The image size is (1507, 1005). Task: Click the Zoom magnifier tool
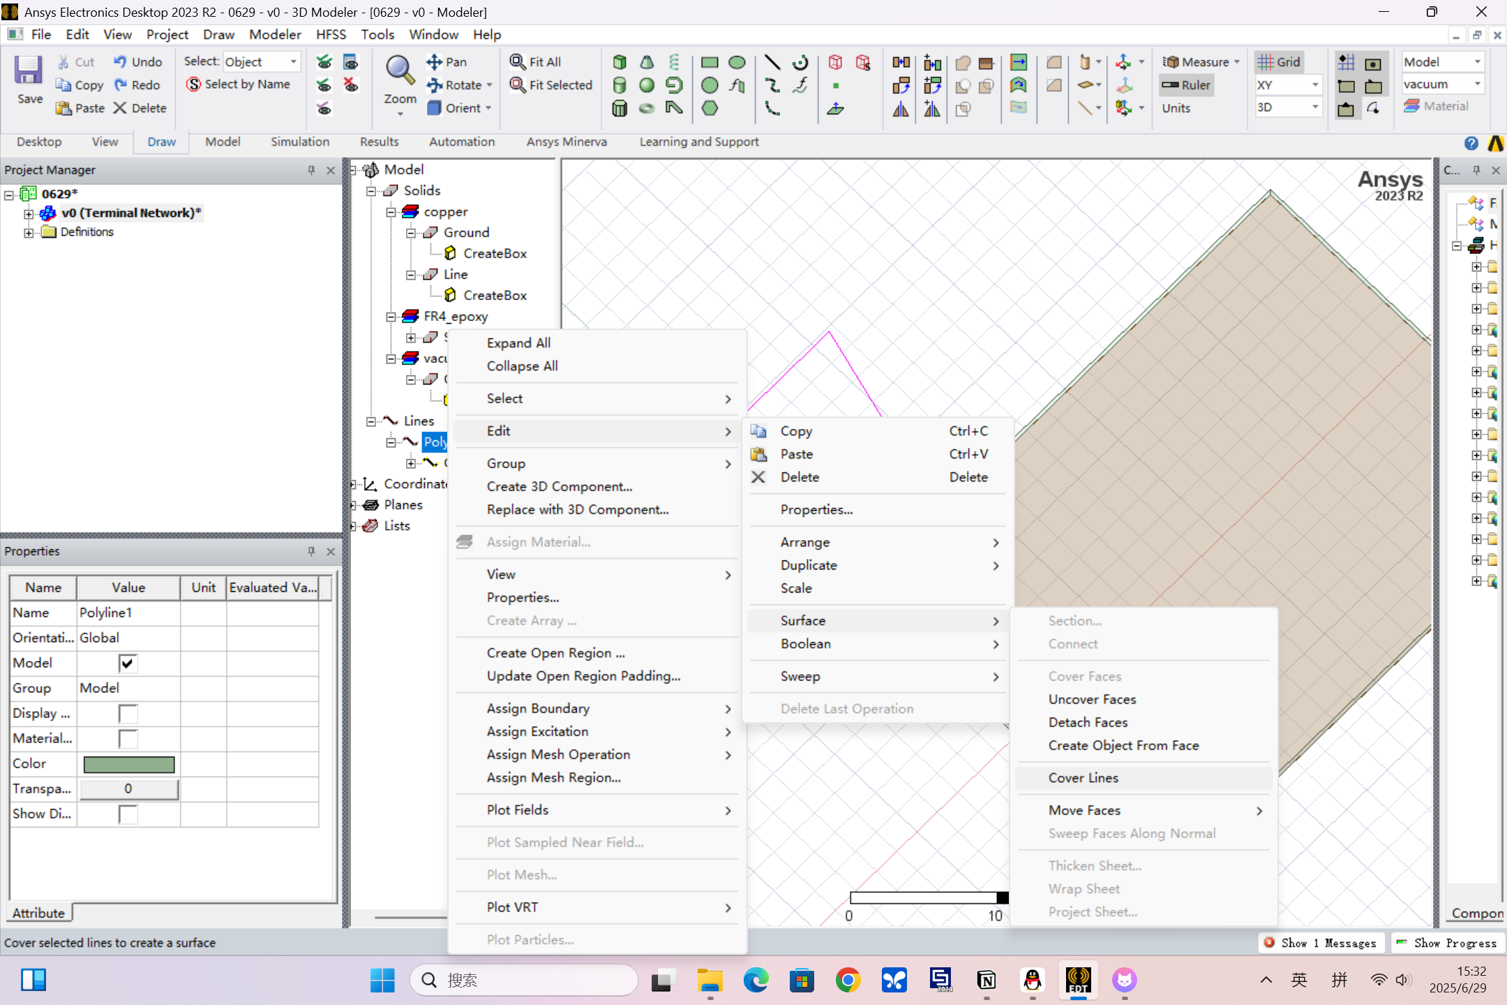pyautogui.click(x=400, y=70)
